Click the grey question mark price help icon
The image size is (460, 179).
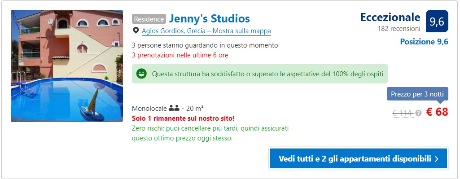[418, 113]
